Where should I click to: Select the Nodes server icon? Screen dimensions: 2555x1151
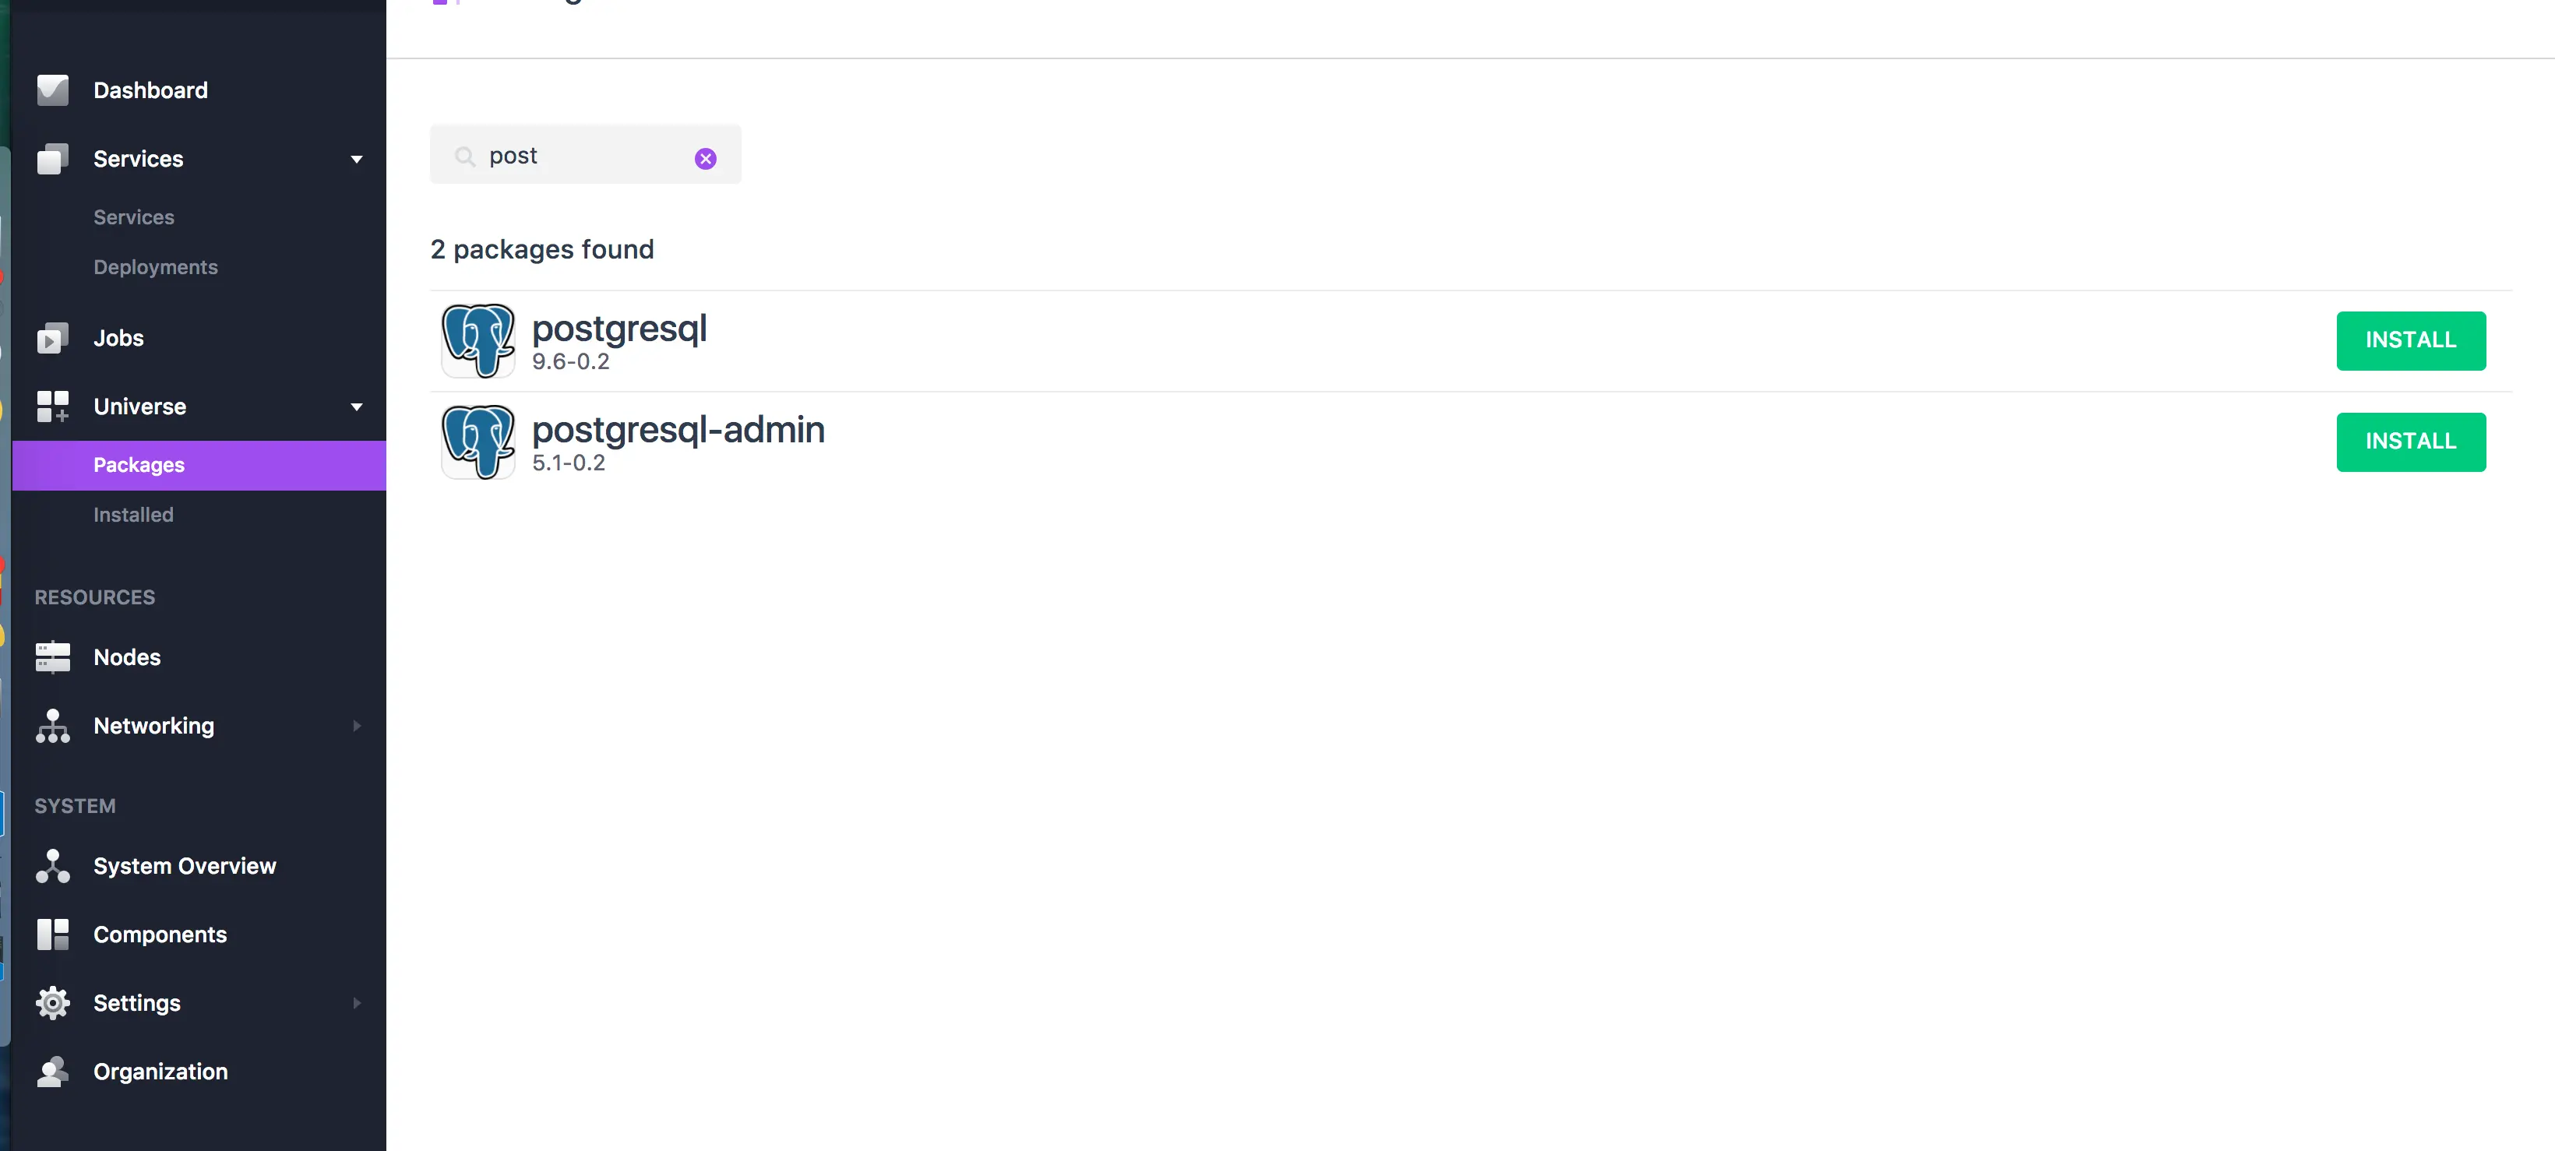[x=52, y=657]
